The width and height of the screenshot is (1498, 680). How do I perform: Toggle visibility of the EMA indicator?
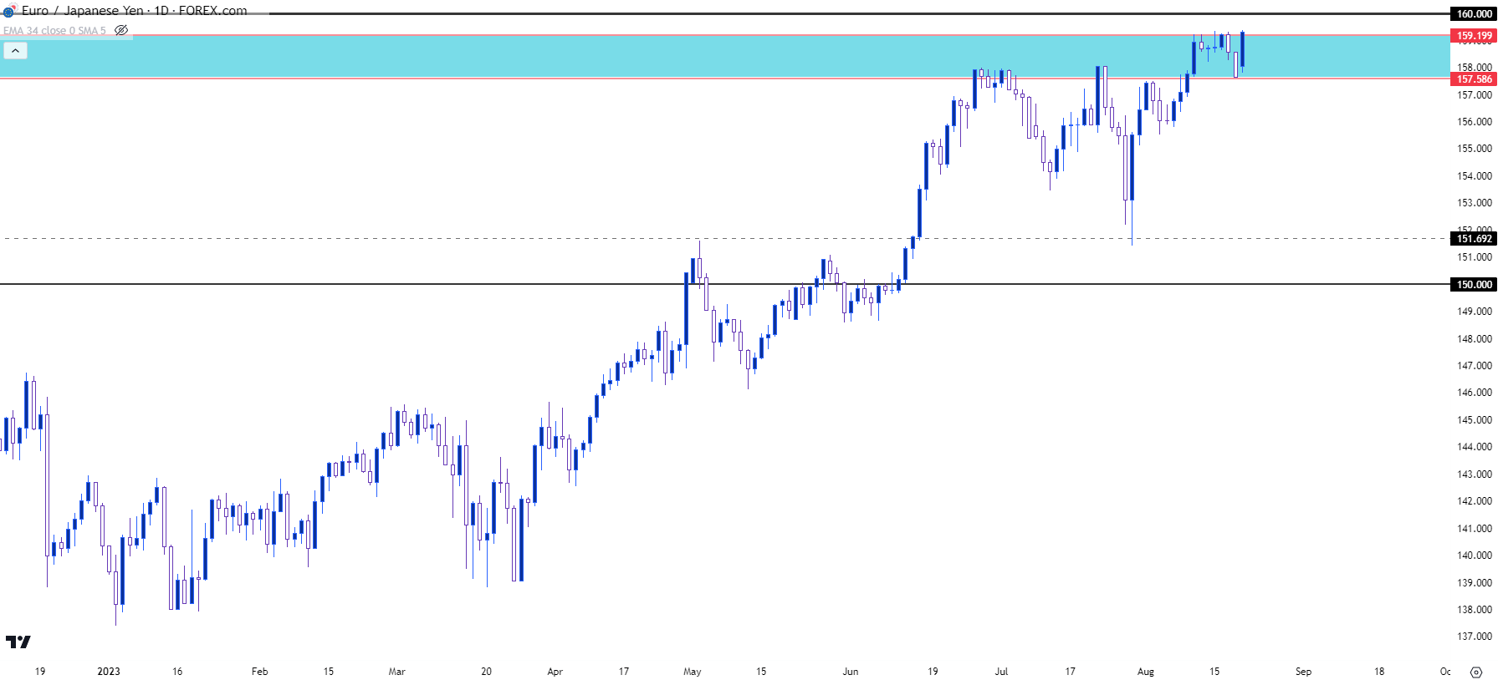coord(121,30)
